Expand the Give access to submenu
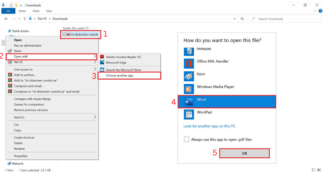Image resolution: width=323 pixels, height=174 pixels. point(95,69)
